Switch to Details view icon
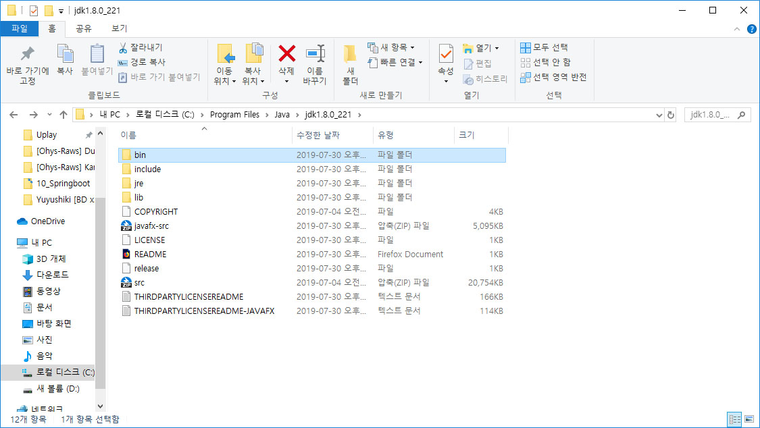The height and width of the screenshot is (428, 760). click(735, 419)
